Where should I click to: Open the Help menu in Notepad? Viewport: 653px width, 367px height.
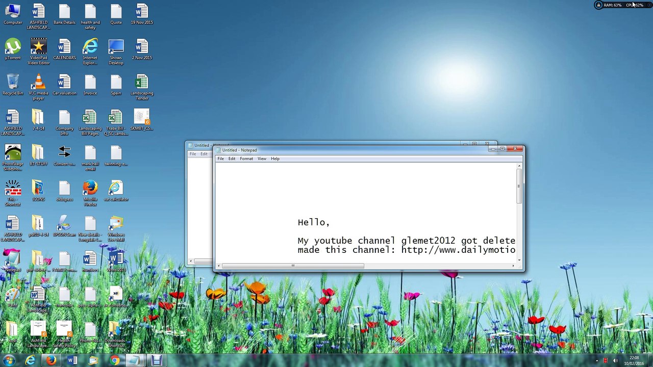pyautogui.click(x=275, y=159)
